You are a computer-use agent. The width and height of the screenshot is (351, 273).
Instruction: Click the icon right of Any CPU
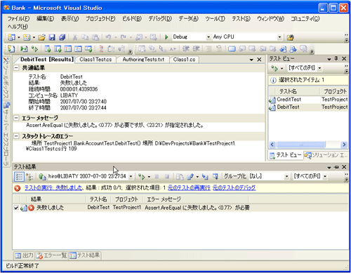click(x=291, y=37)
